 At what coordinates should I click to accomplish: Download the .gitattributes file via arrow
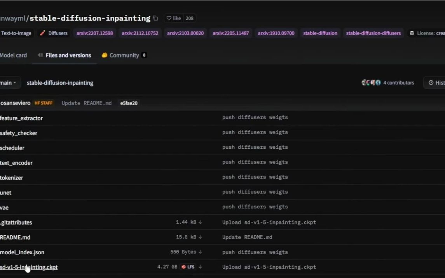[x=201, y=222]
